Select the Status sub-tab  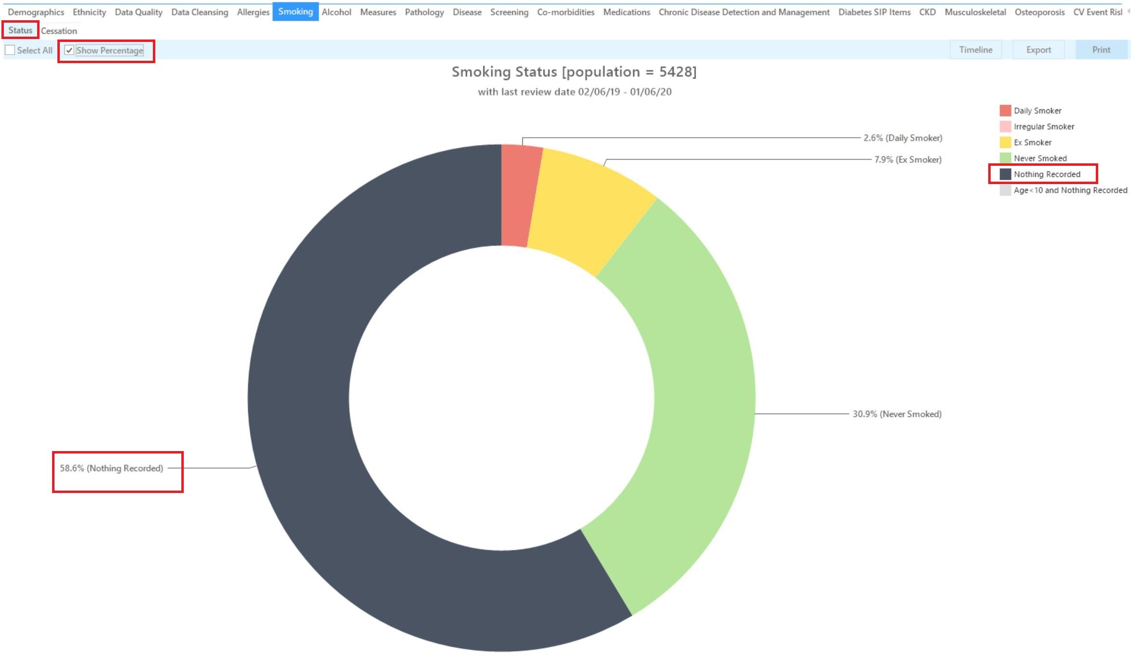click(20, 30)
